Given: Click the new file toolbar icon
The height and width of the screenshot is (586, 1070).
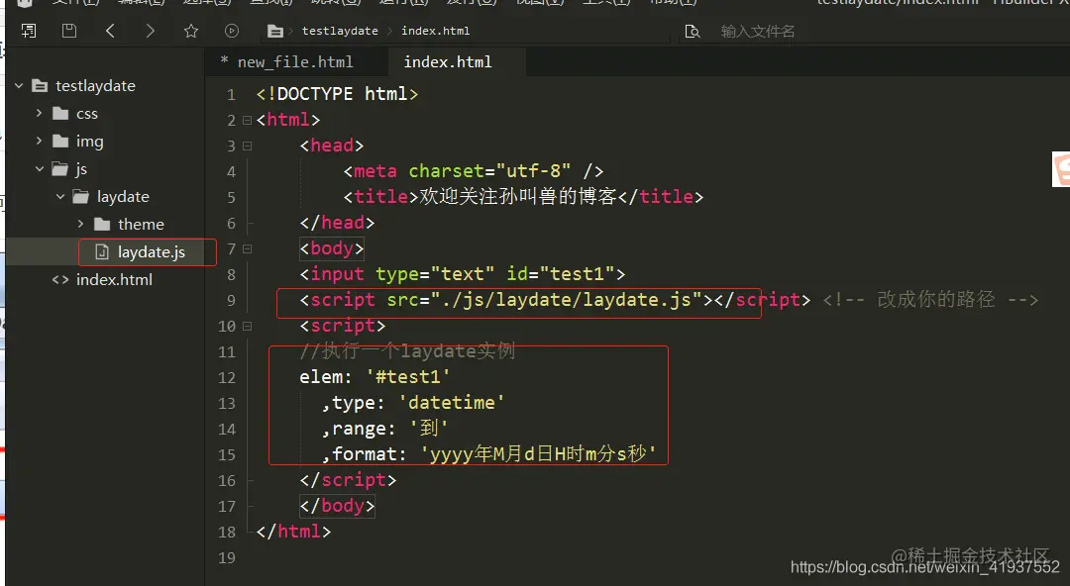Looking at the screenshot, I should click(29, 31).
